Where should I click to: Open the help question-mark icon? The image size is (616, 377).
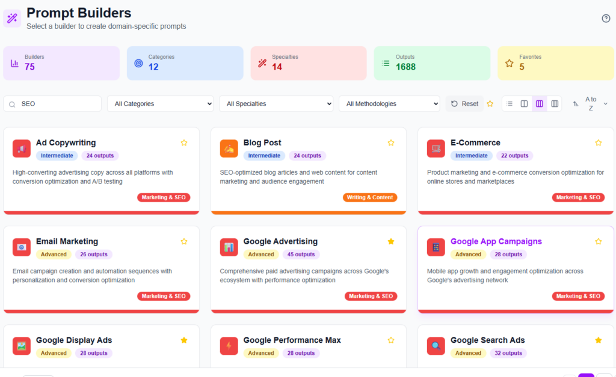coord(606,19)
